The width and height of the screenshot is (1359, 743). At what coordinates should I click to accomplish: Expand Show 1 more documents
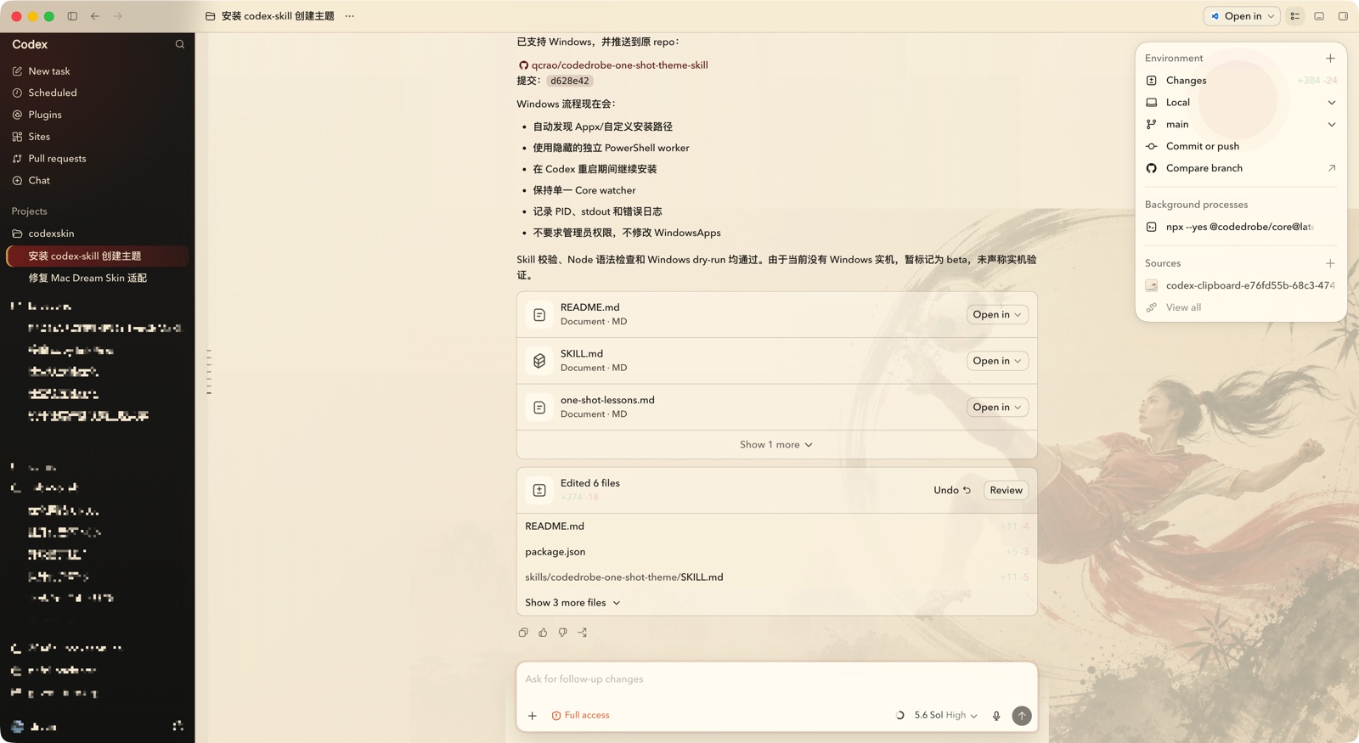coord(776,445)
